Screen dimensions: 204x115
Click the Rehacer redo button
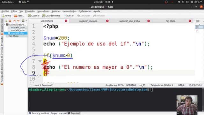[99, 16]
